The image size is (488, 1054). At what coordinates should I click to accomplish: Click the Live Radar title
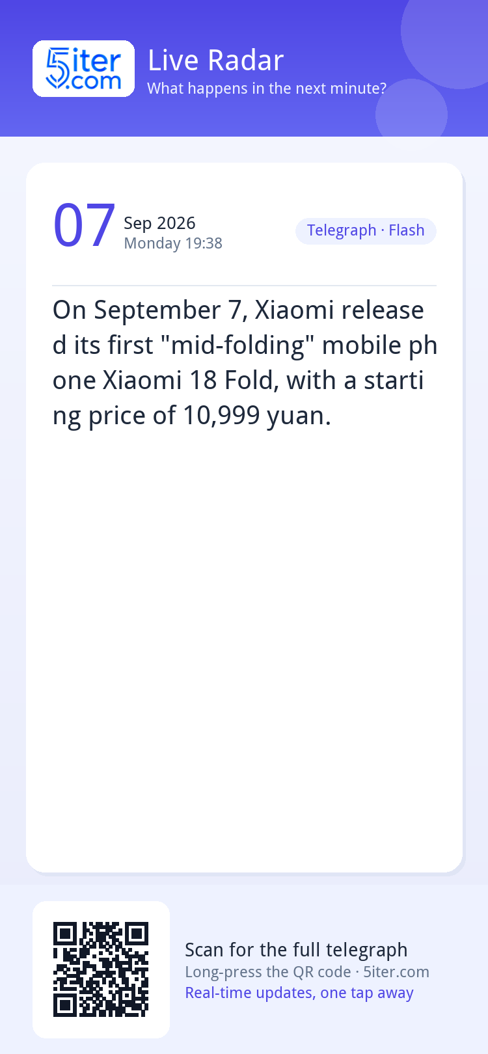click(216, 61)
